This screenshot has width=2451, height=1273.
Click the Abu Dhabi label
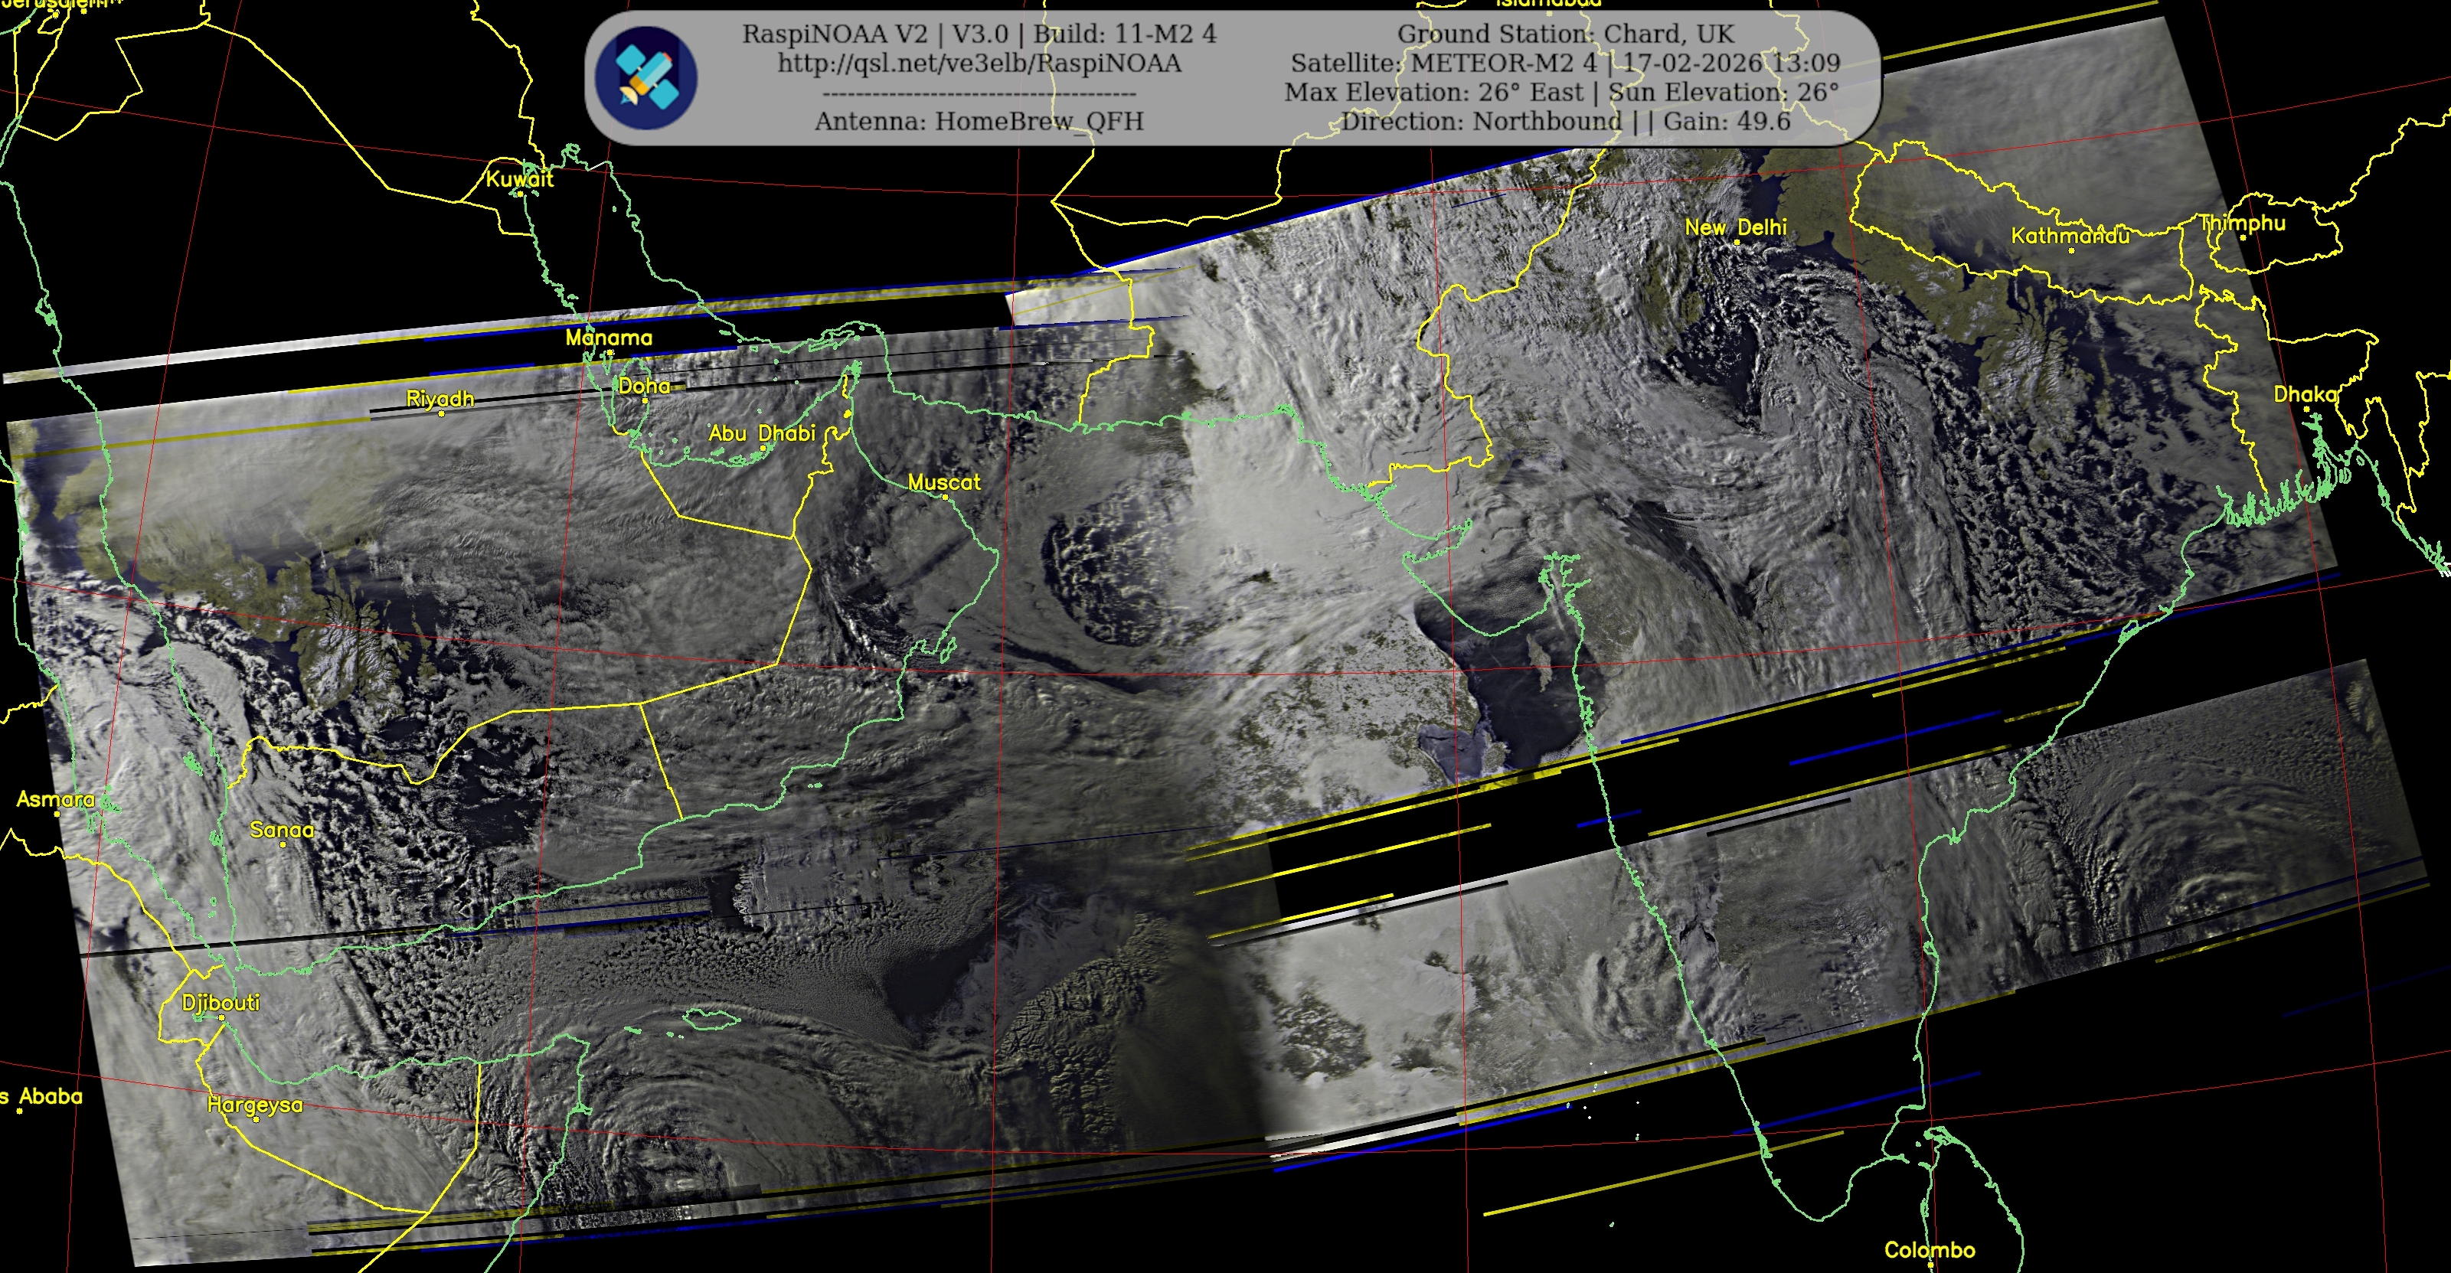[x=762, y=434]
